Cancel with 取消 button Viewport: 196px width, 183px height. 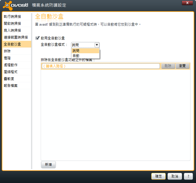tap(175, 176)
